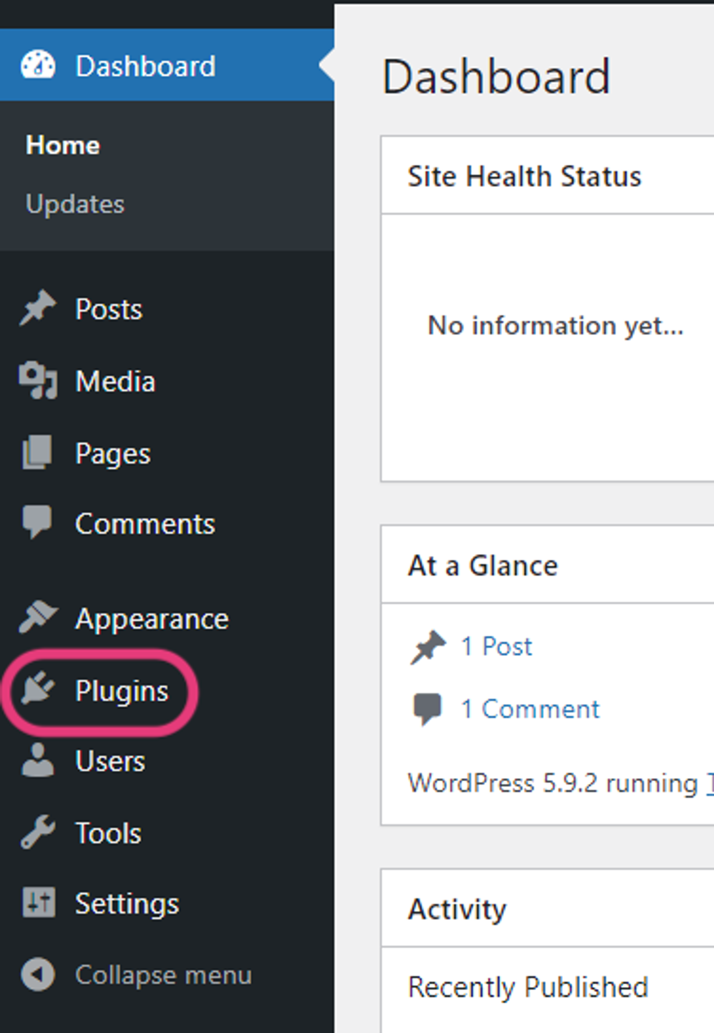Expand the Appearance menu section

pos(152,618)
